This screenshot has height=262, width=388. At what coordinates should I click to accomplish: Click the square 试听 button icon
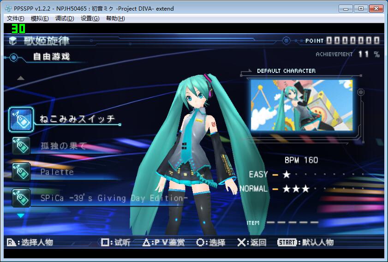106,242
